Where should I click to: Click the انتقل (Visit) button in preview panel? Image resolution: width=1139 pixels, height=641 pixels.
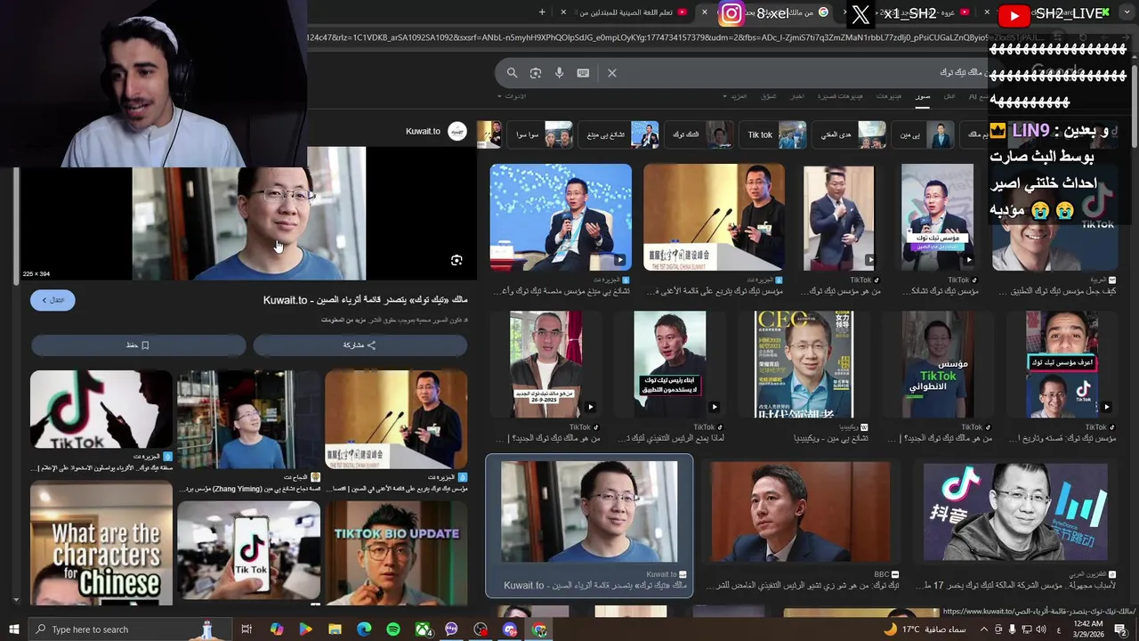point(53,300)
